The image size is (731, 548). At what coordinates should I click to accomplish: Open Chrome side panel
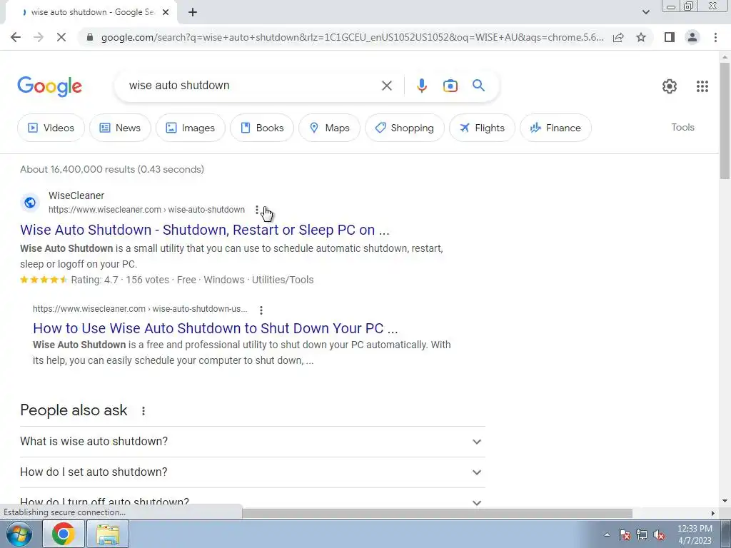pyautogui.click(x=670, y=37)
